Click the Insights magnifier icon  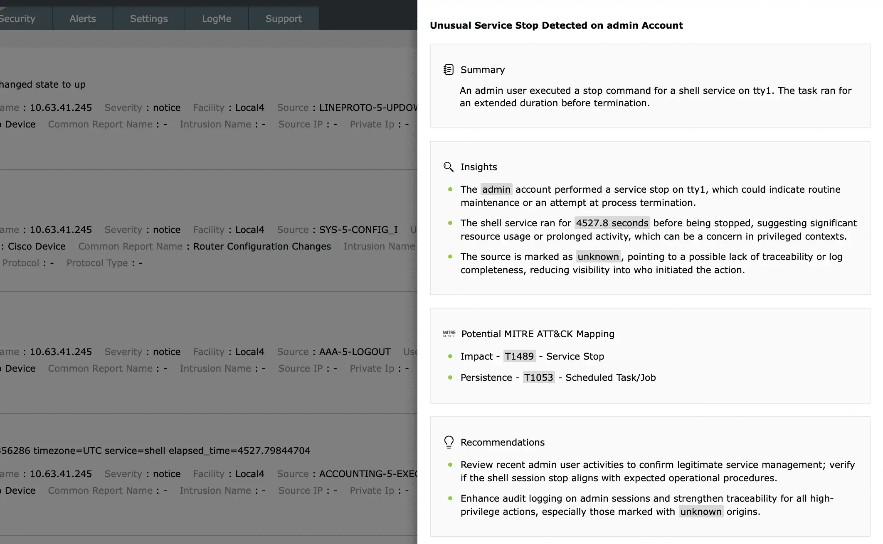449,167
